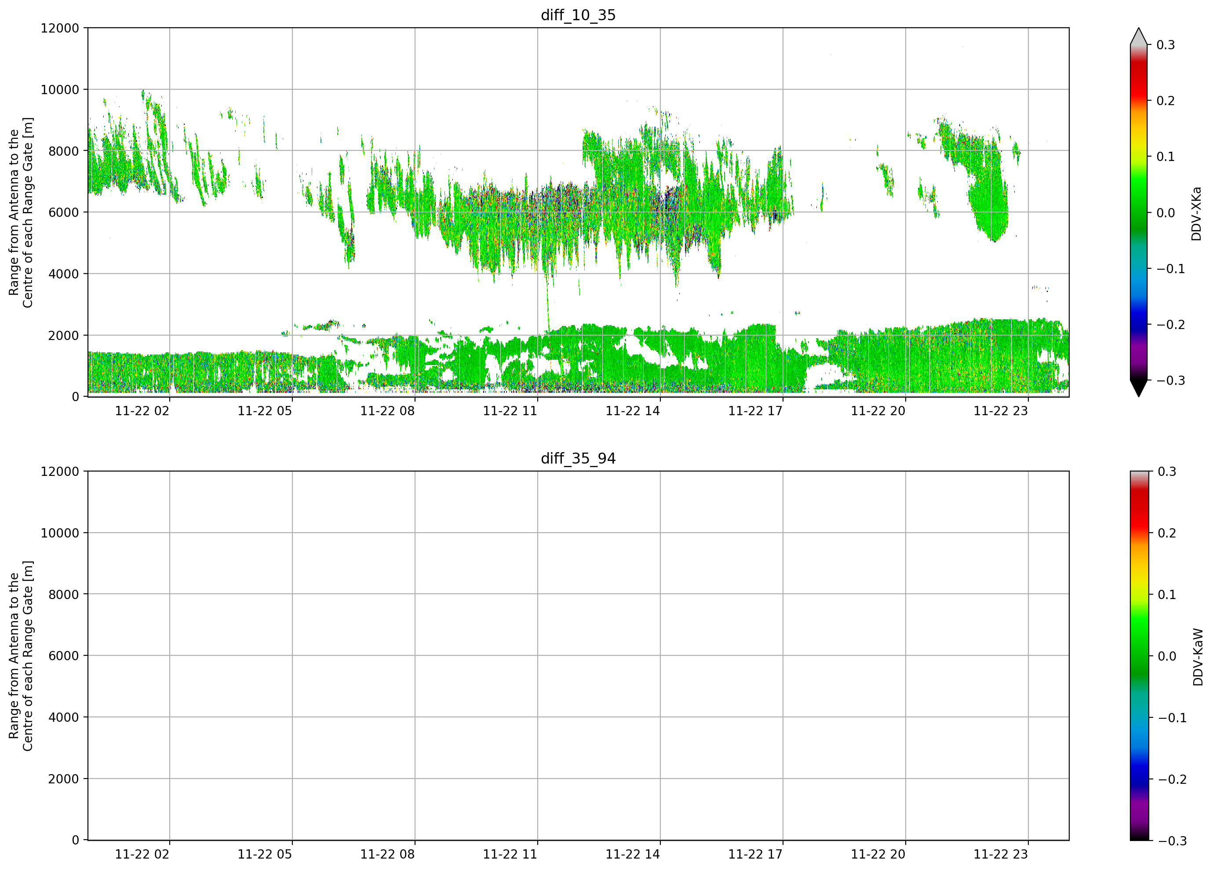The image size is (1213, 870).
Task: Click the 4000 tick label on diff_35_94 axis
Action: point(64,717)
